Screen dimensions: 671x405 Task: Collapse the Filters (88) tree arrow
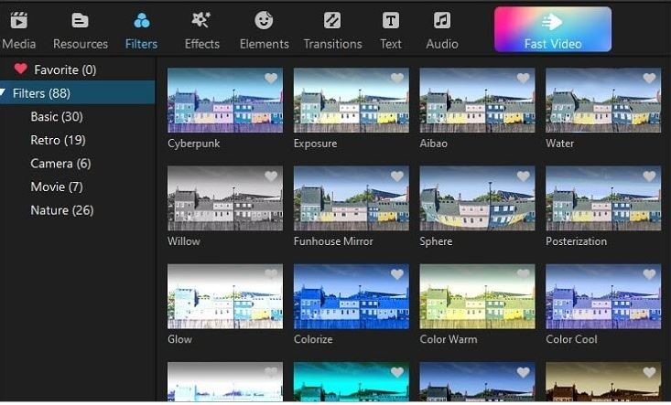[4, 92]
